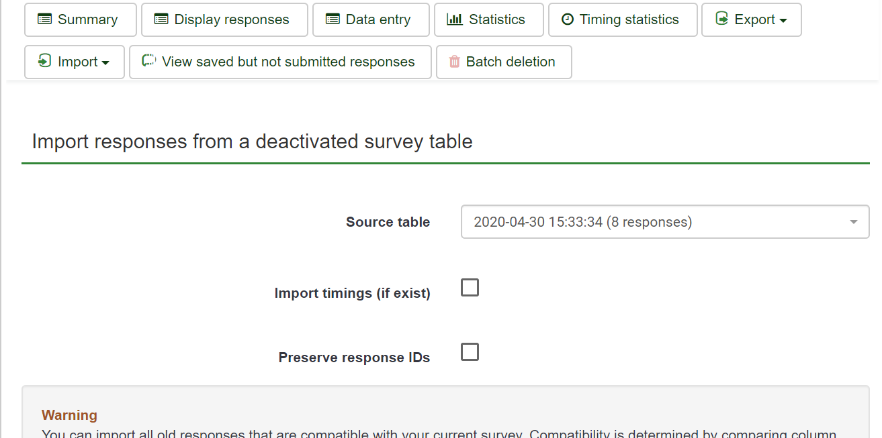Click the Import timings (if exist) label
The width and height of the screenshot is (882, 438).
[x=352, y=293]
